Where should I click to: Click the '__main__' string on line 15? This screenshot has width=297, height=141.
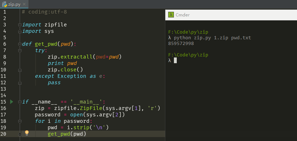86,102
